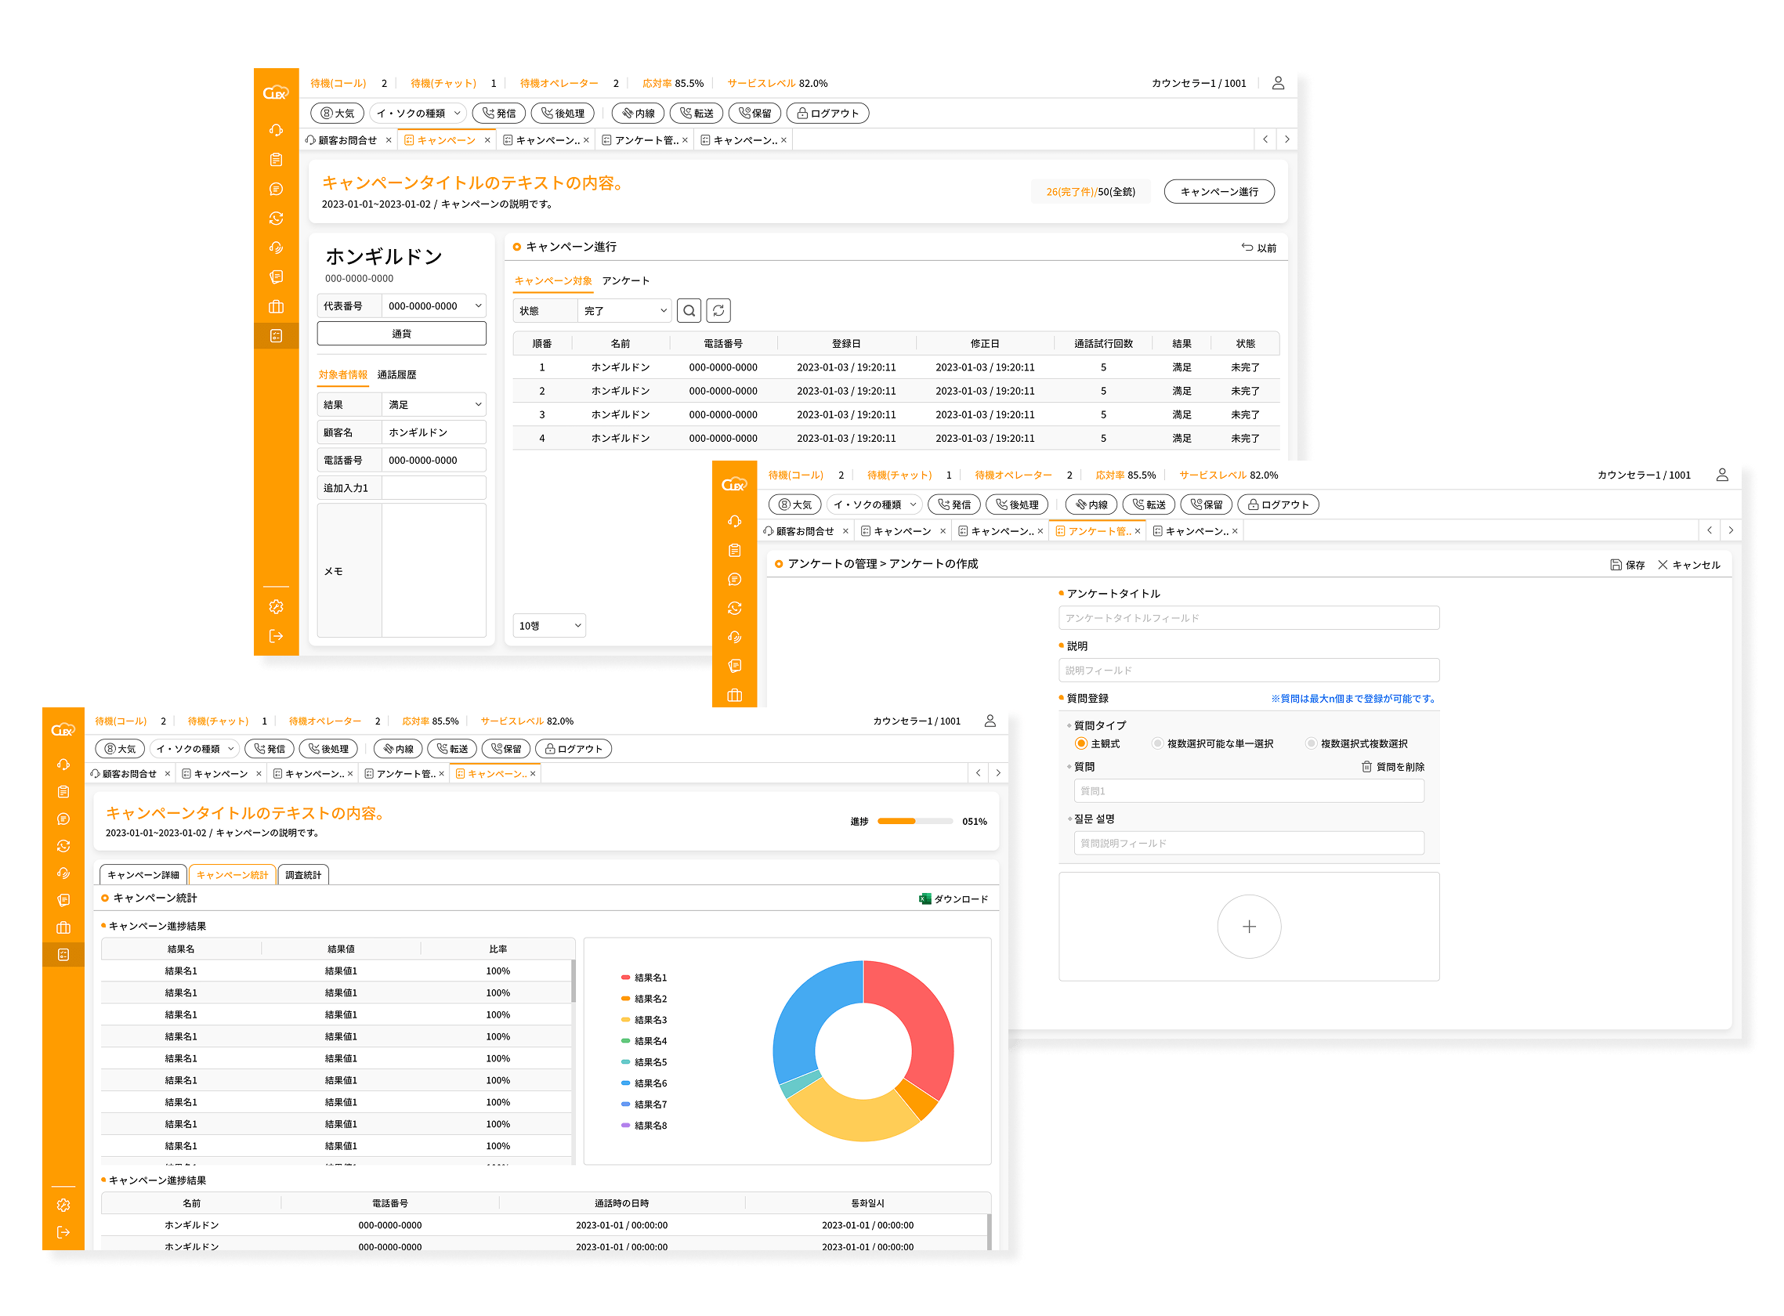
Task: Click the refresh icon next to search
Action: point(718,311)
